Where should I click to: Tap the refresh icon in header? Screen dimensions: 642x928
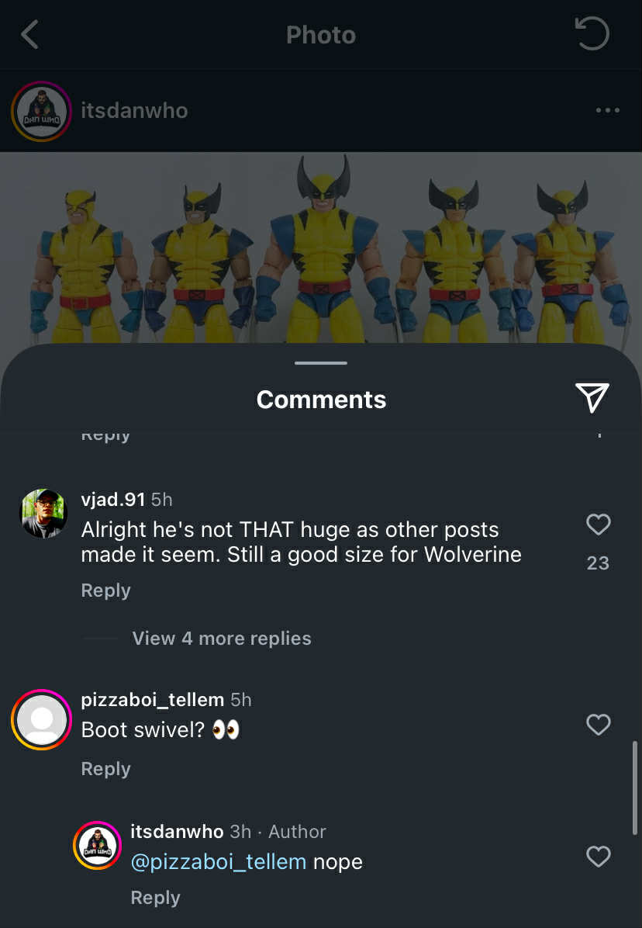[592, 34]
